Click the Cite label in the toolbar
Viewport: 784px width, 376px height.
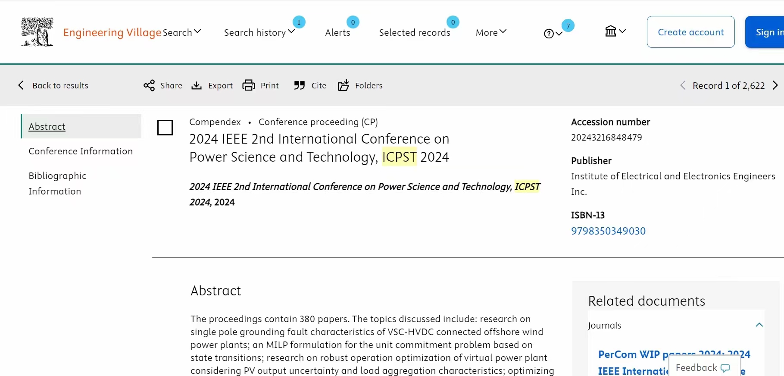(319, 85)
